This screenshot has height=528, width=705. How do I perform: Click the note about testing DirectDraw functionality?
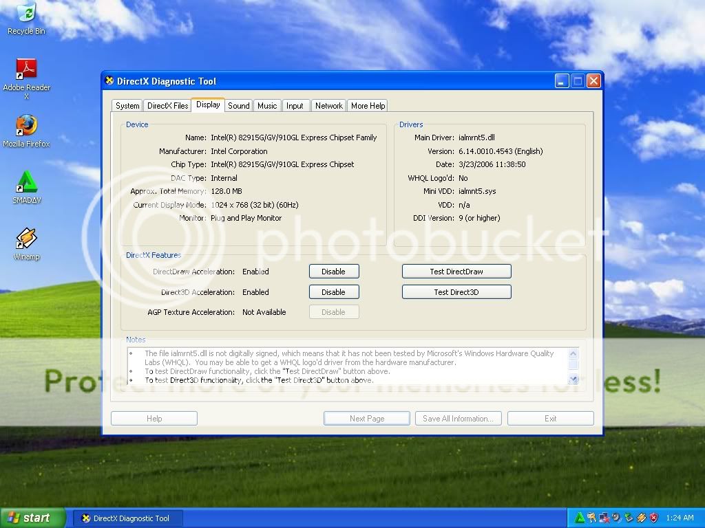(267, 371)
